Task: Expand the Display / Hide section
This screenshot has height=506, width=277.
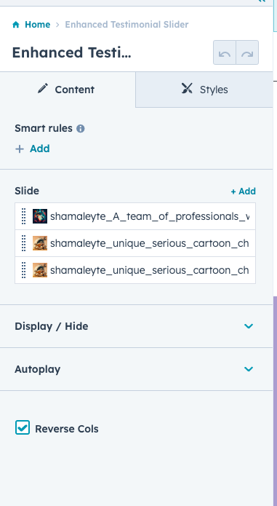Action: tap(136, 326)
